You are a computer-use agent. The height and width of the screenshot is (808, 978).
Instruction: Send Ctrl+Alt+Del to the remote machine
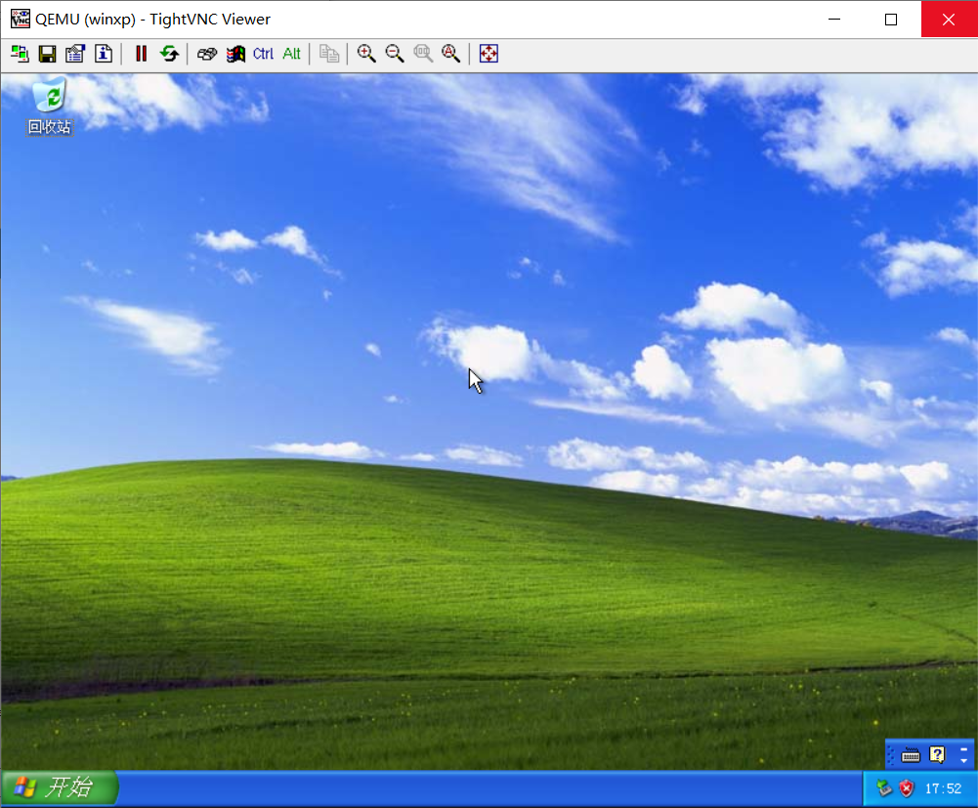click(x=207, y=54)
